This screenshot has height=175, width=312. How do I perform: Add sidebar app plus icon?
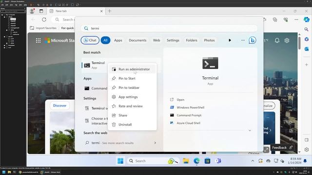pyautogui.click(x=307, y=65)
